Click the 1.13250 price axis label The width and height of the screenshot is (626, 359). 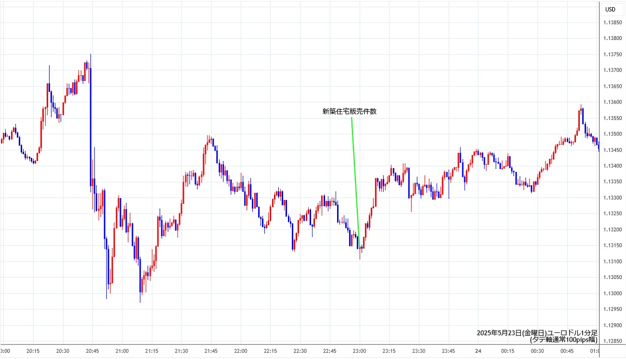tap(612, 213)
